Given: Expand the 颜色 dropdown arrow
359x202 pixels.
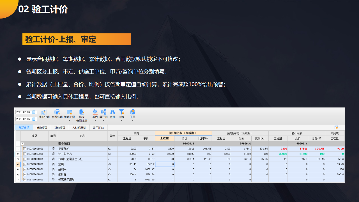Looking at the screenshot, I should 95,121.
